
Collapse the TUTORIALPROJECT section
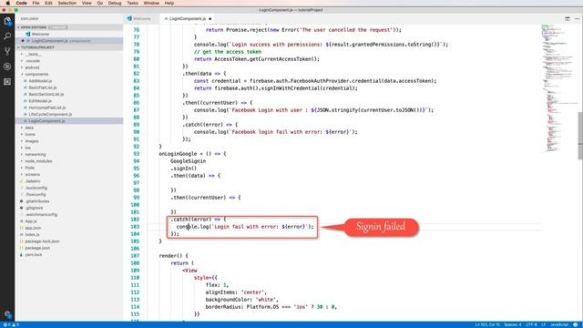18,47
